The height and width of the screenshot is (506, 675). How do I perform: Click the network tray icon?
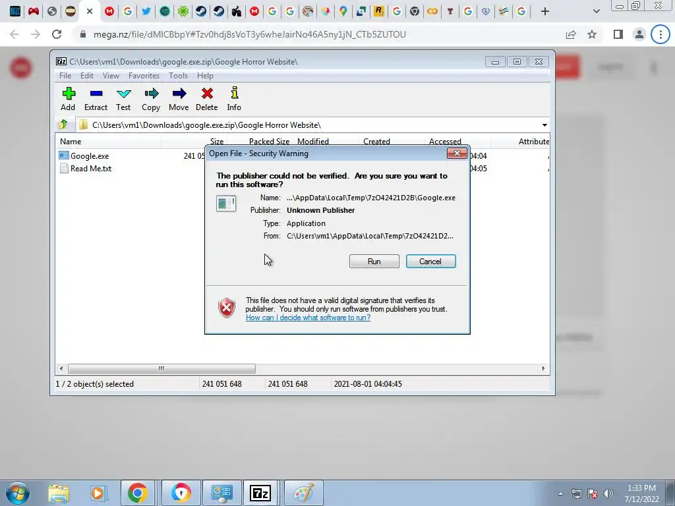pos(576,493)
